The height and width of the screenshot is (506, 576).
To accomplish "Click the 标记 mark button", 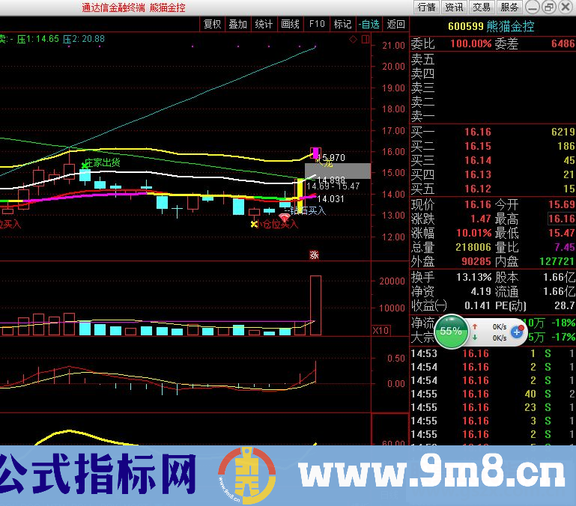I will 342,24.
